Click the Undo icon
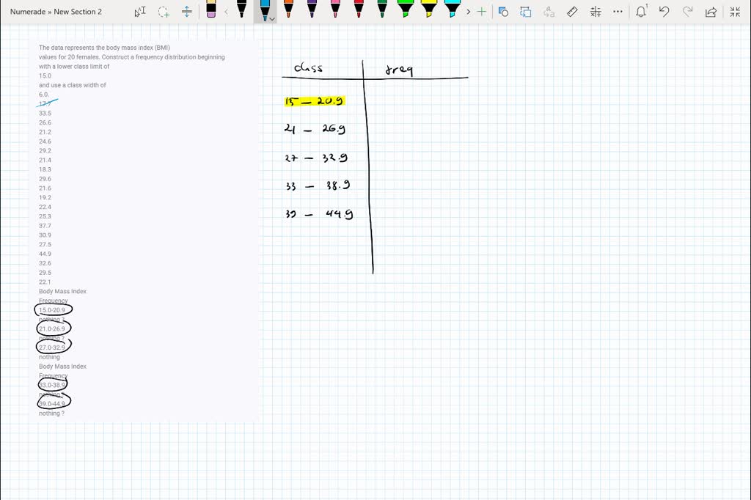Screen dimensions: 751x500 (x=664, y=12)
